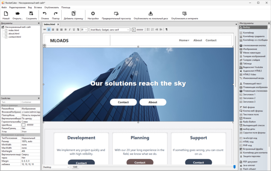The height and width of the screenshot is (171, 271).
Task: Open the Desktop viewport dropdown
Action: point(56,167)
